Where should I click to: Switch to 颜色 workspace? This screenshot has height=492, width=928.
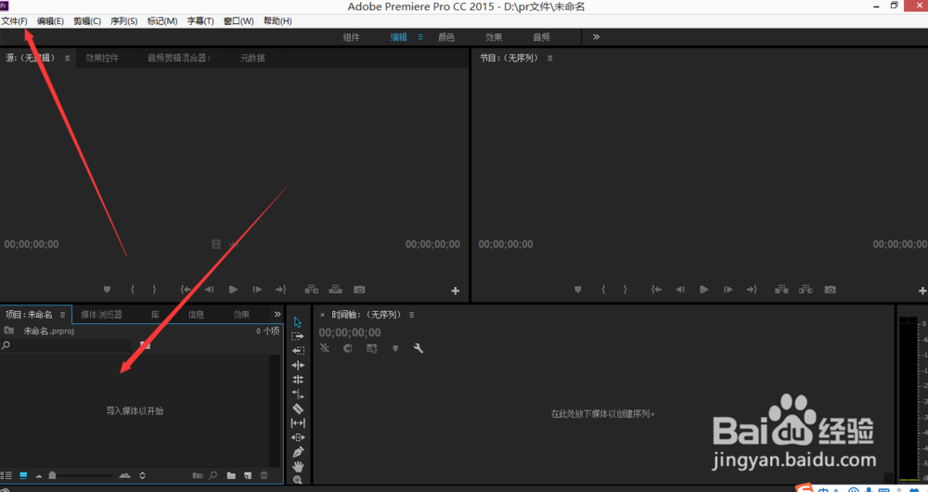click(446, 37)
